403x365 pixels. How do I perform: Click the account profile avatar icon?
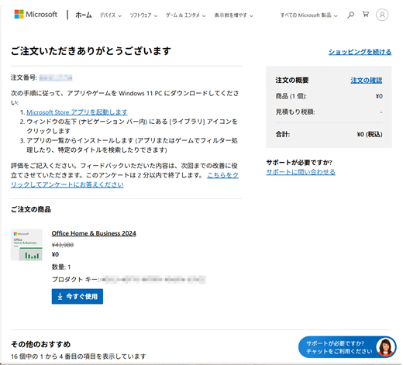[382, 15]
